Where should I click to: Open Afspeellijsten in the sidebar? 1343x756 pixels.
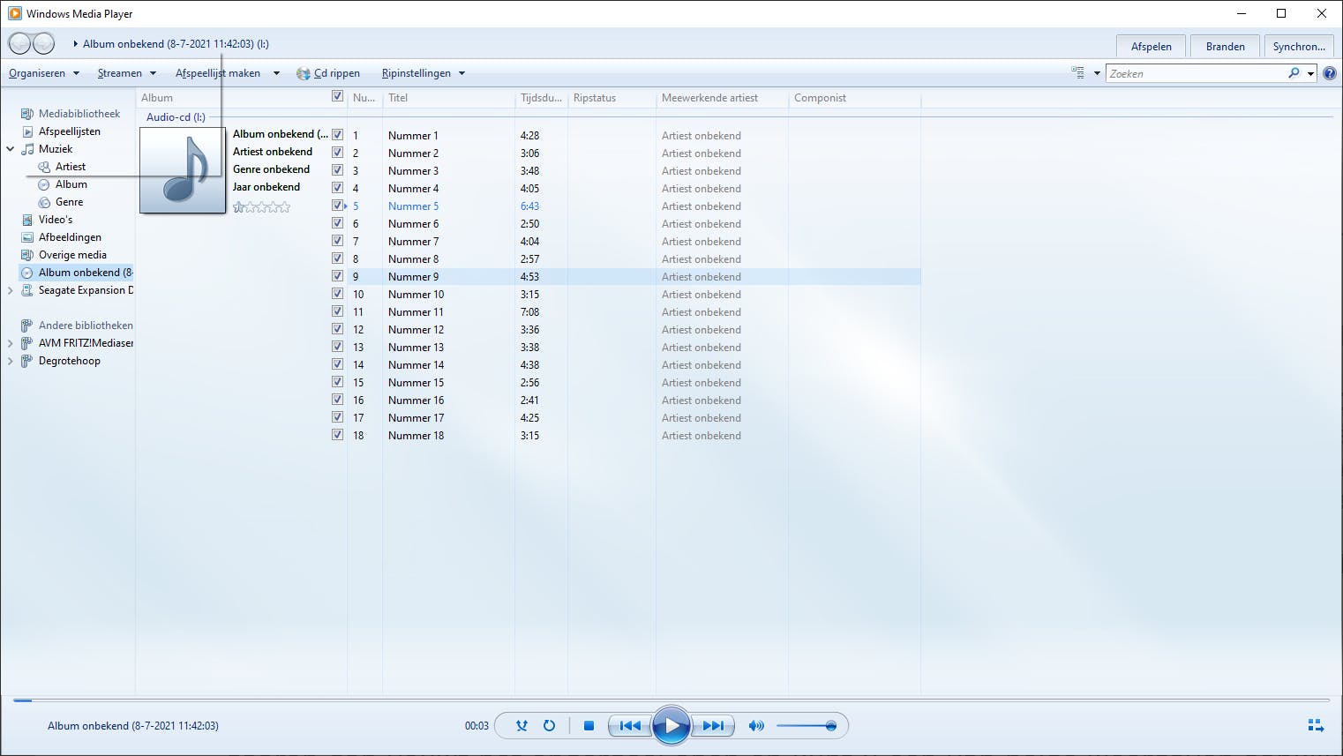coord(70,131)
